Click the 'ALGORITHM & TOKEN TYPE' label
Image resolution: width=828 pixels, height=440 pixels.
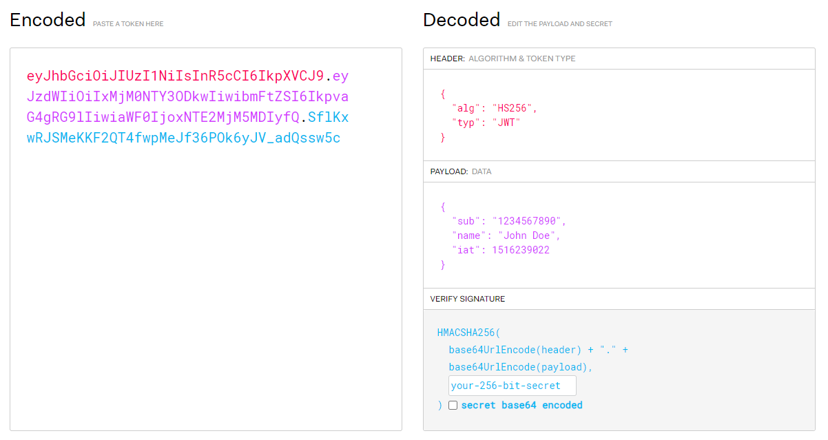point(522,59)
